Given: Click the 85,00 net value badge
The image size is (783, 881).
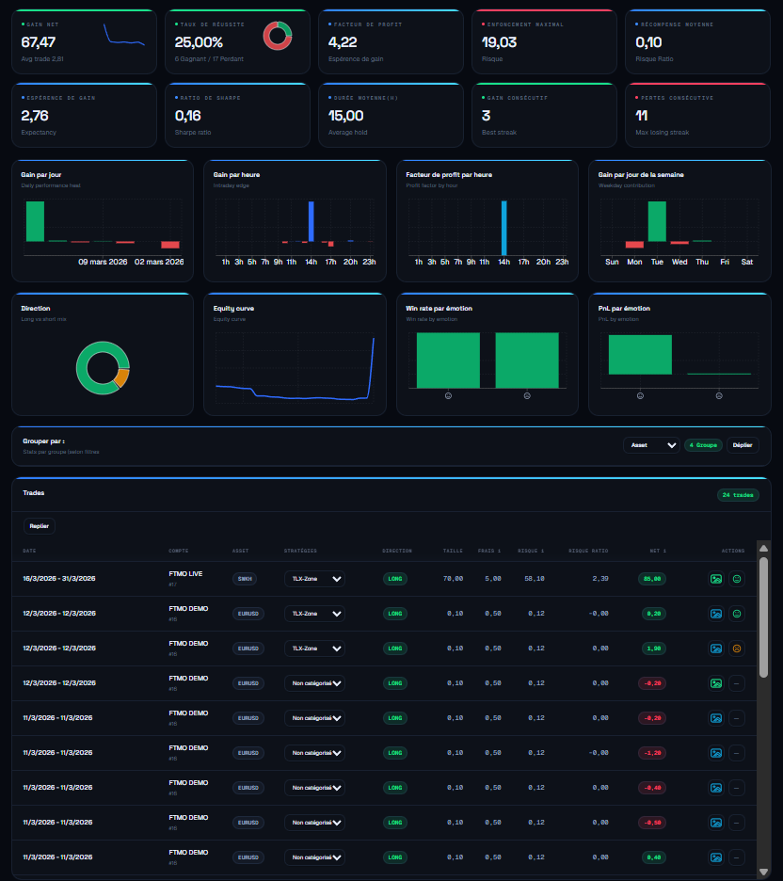Looking at the screenshot, I should tap(652, 579).
